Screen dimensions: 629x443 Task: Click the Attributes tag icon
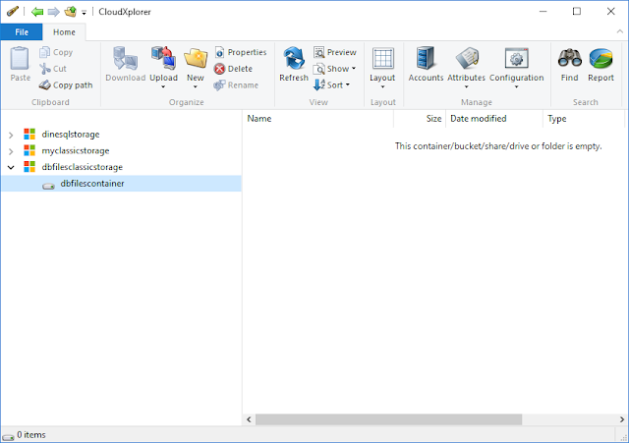point(467,59)
